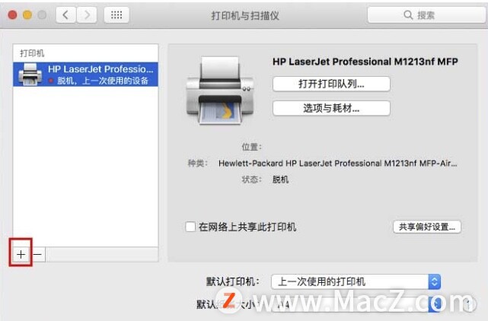Click the large HP LaserJet printer image

click(220, 91)
